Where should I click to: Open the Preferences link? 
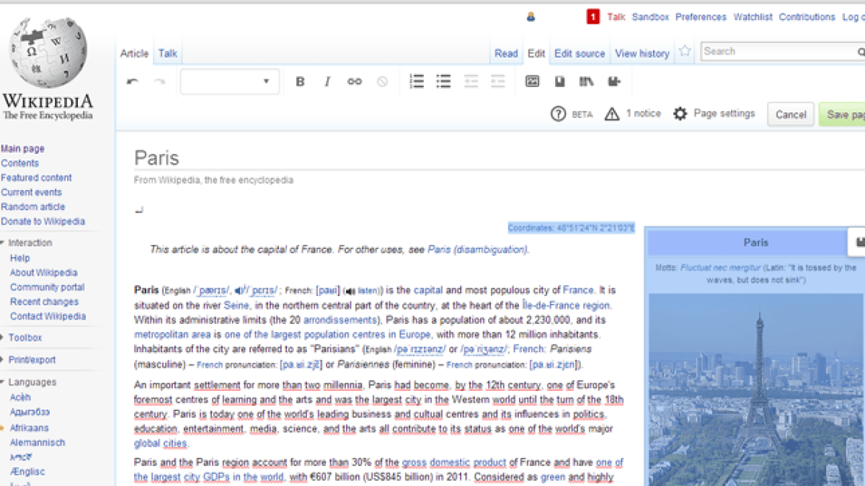[x=701, y=17]
